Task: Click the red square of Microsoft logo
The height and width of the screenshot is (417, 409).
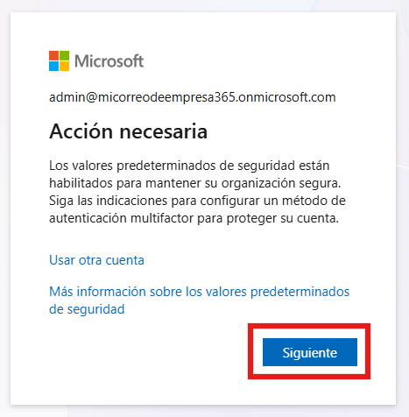Action: (53, 55)
